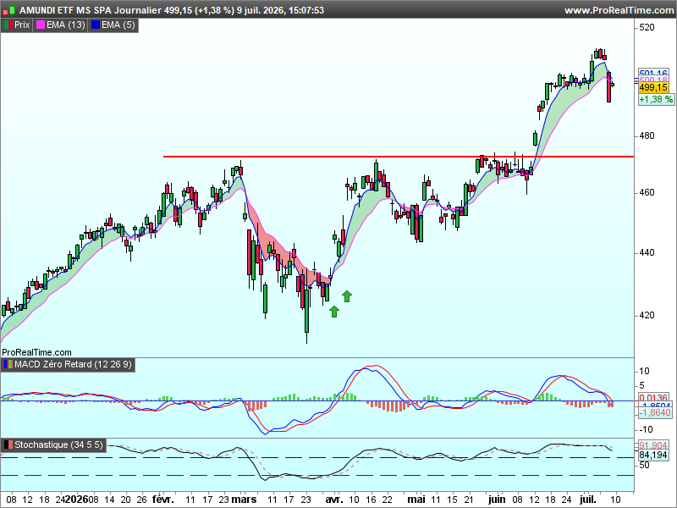This screenshot has height=508, width=677.
Task: Click the stochastic scale label 50
Action: [x=644, y=465]
